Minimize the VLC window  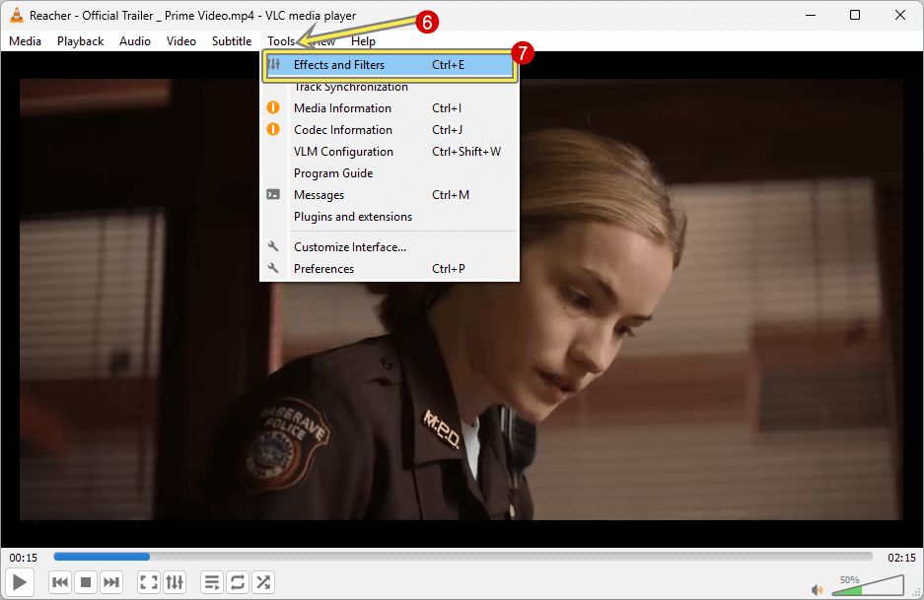coord(811,16)
